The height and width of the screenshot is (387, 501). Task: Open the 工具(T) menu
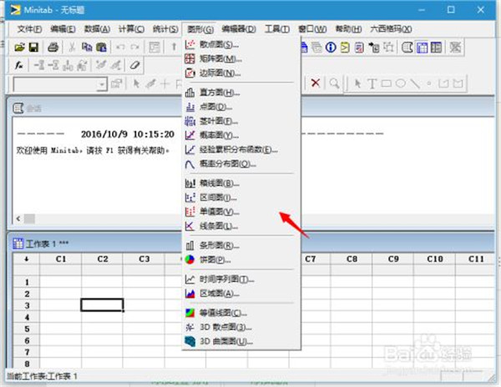277,29
